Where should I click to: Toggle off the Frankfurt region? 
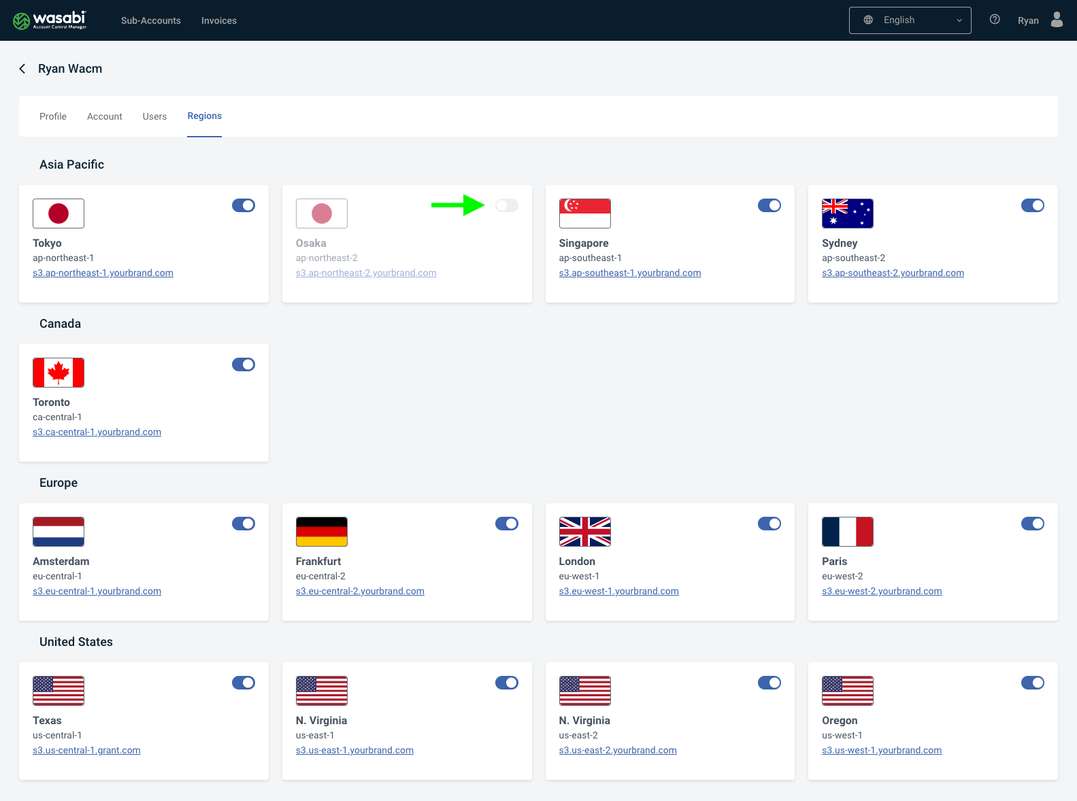click(x=507, y=524)
